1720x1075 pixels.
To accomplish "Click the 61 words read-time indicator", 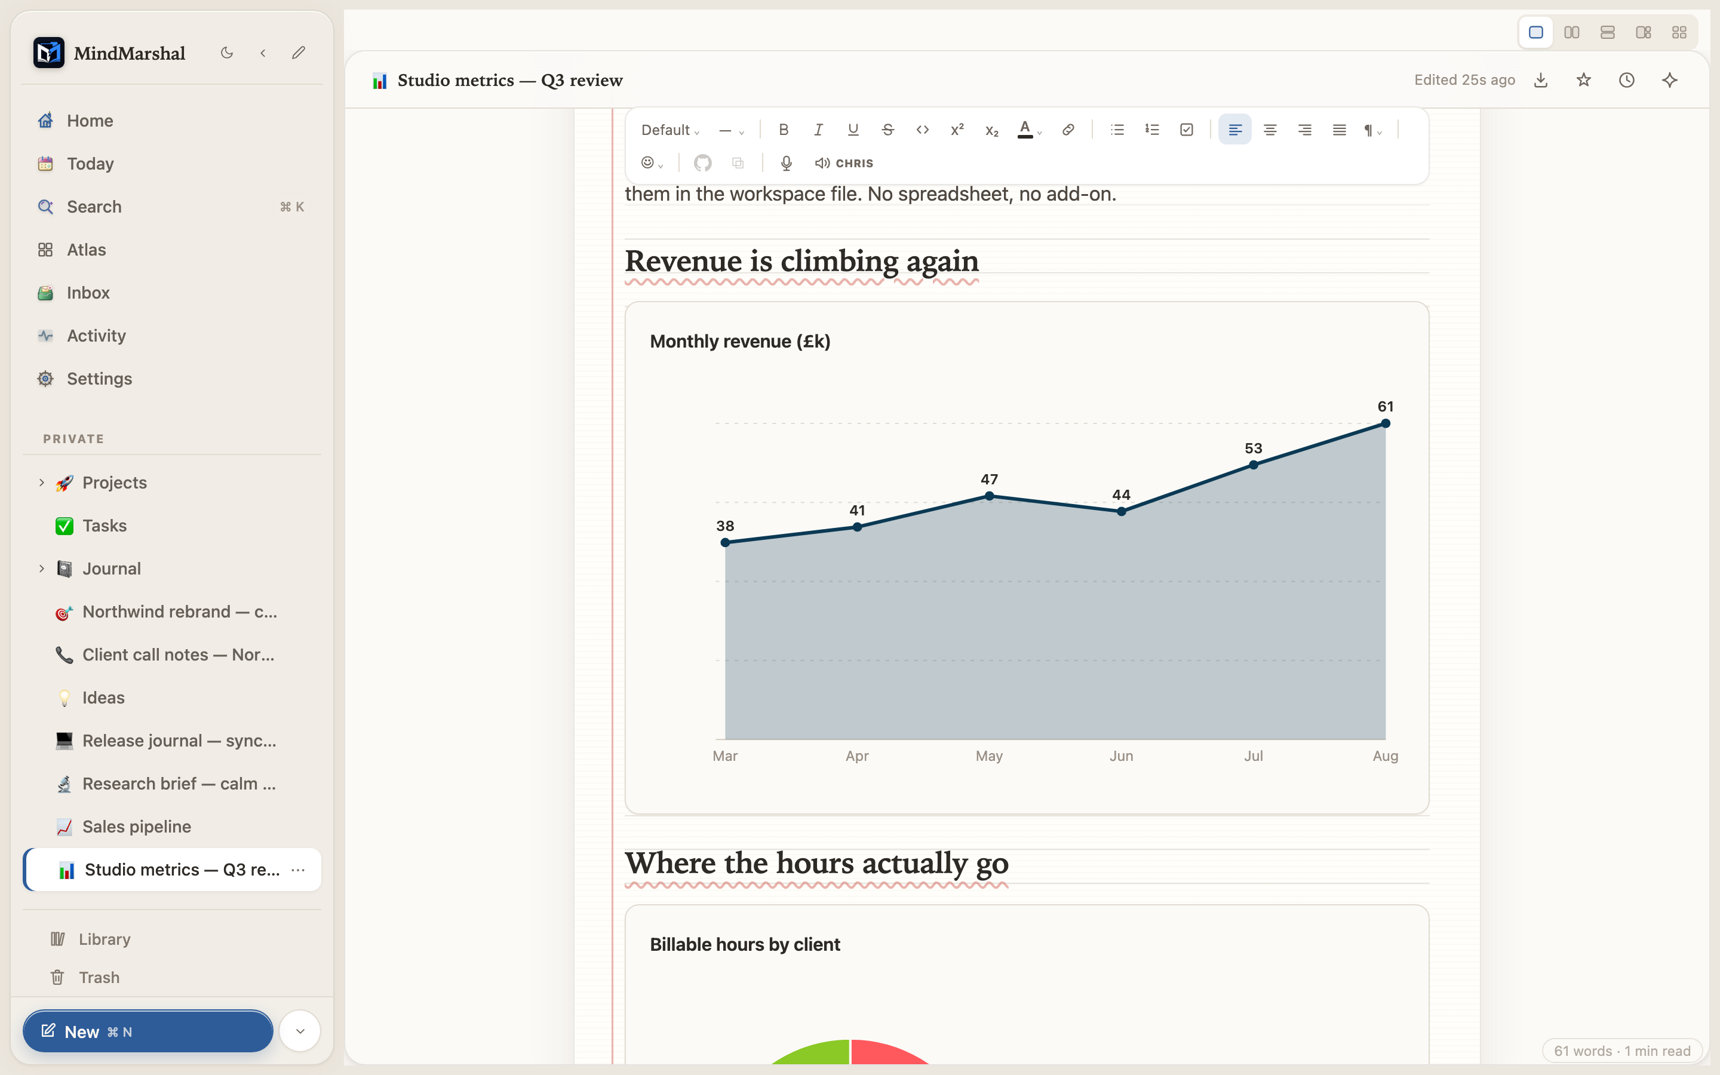I will pyautogui.click(x=1622, y=1051).
